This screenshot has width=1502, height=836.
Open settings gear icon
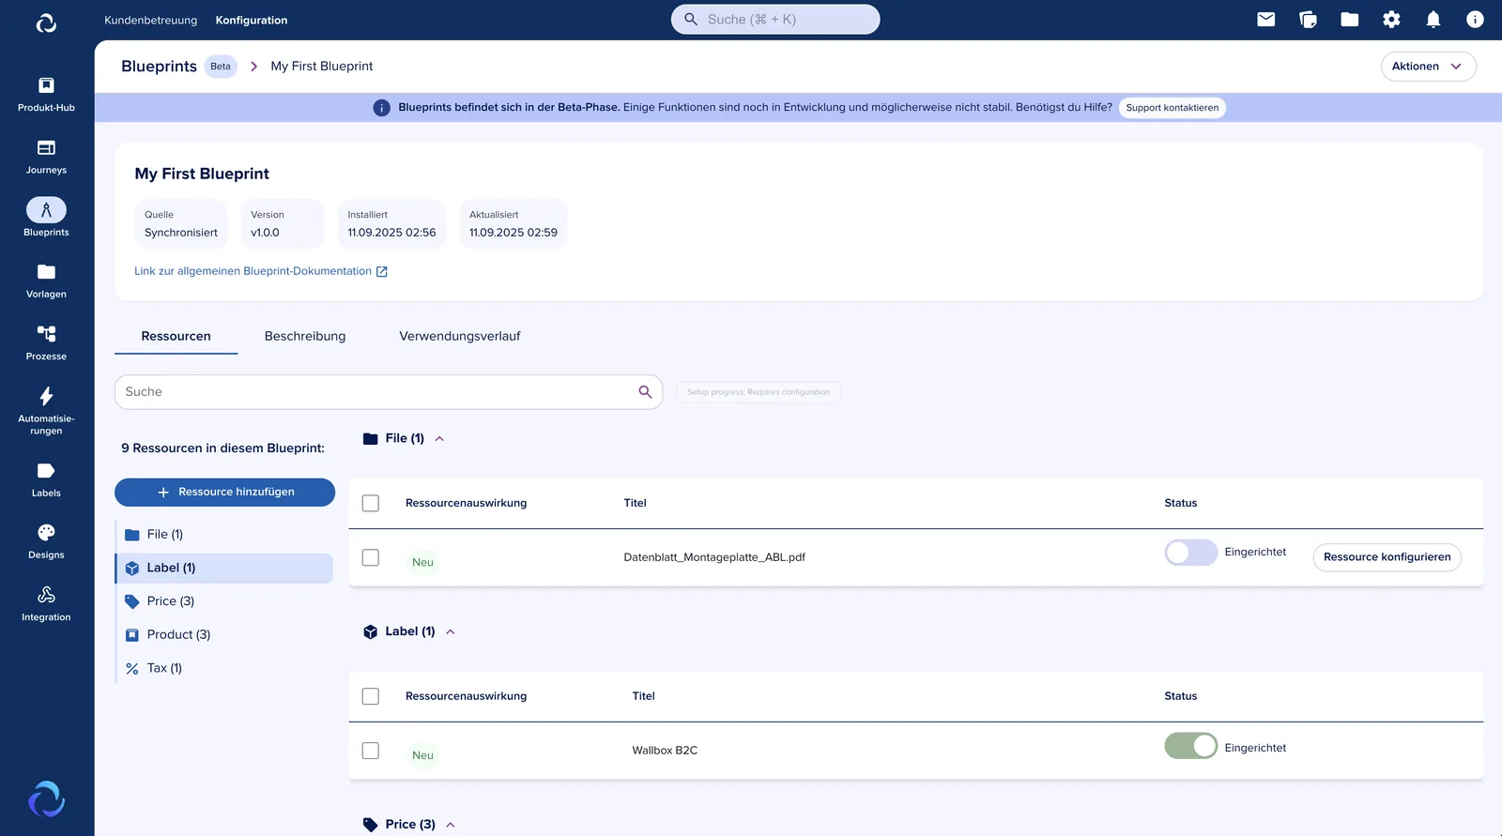1391,20
